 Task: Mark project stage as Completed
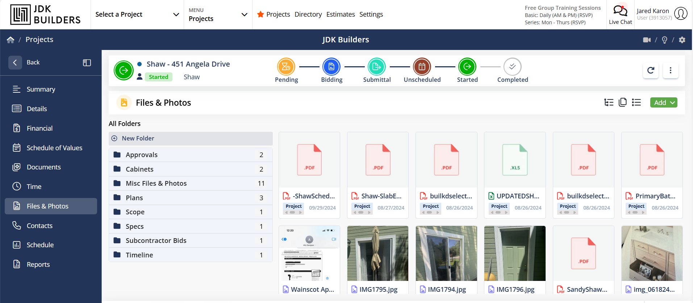tap(513, 67)
